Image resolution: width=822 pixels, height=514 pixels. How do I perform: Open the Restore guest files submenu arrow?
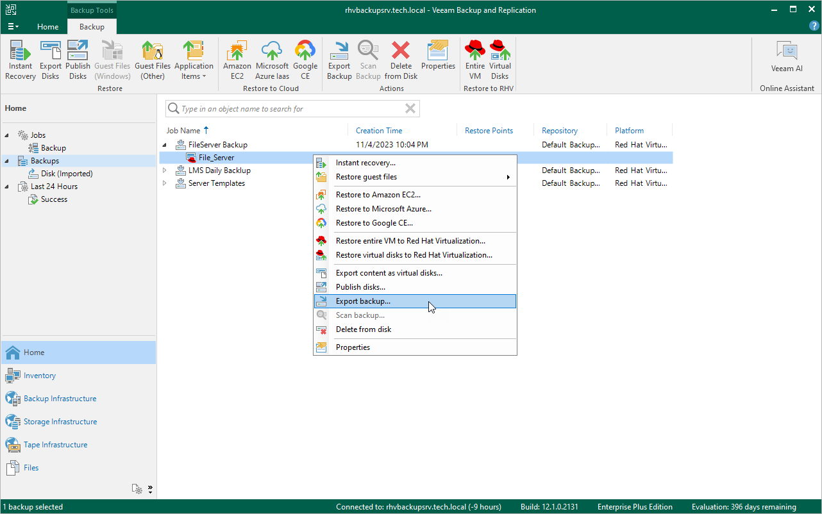point(508,177)
